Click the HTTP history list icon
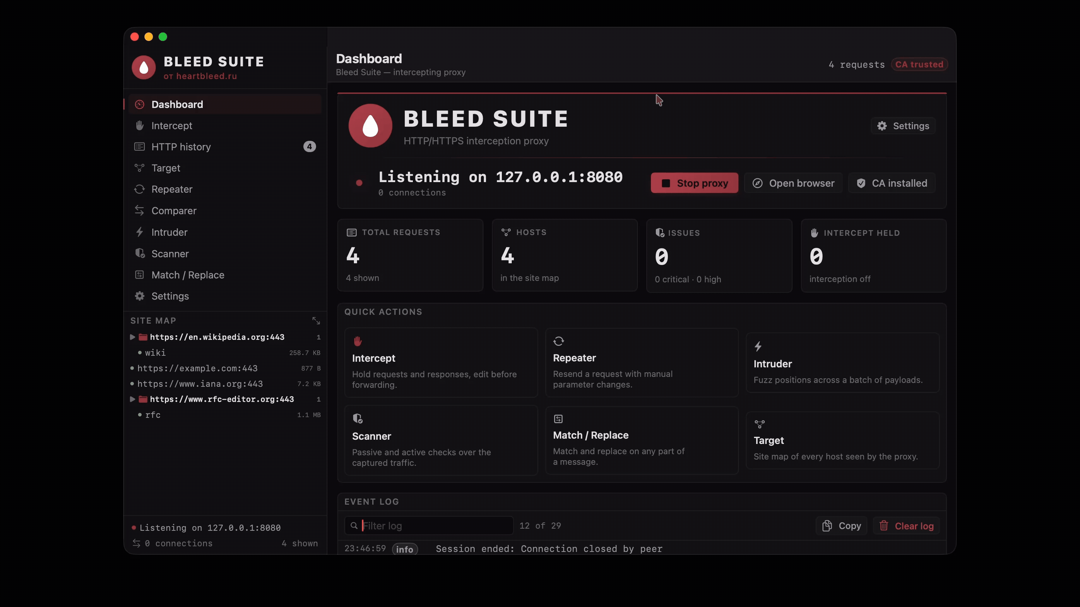Image resolution: width=1080 pixels, height=607 pixels. pos(139,146)
